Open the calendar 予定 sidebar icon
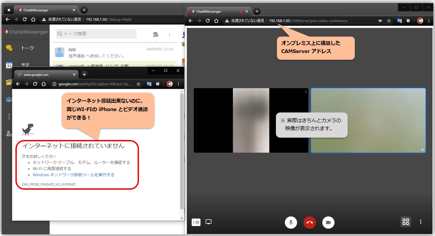 (9, 65)
